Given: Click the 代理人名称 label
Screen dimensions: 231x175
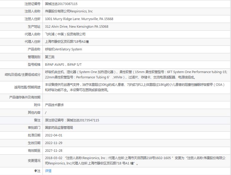Looking at the screenshot, I should [32, 34].
